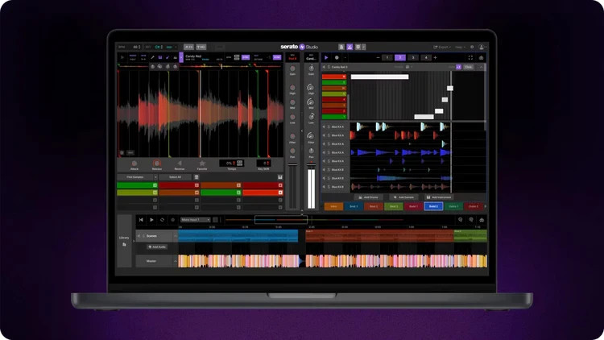Click the Add Instrument button
The width and height of the screenshot is (604, 340).
pyautogui.click(x=439, y=197)
